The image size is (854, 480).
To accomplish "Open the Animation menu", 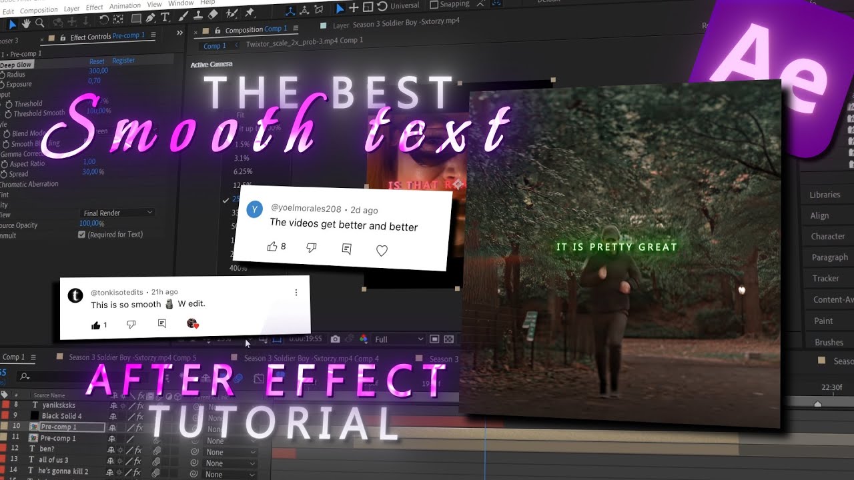I will click(x=125, y=6).
